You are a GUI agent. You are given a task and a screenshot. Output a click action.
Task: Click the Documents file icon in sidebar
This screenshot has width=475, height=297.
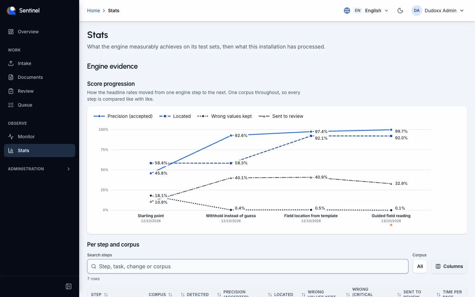(11, 77)
